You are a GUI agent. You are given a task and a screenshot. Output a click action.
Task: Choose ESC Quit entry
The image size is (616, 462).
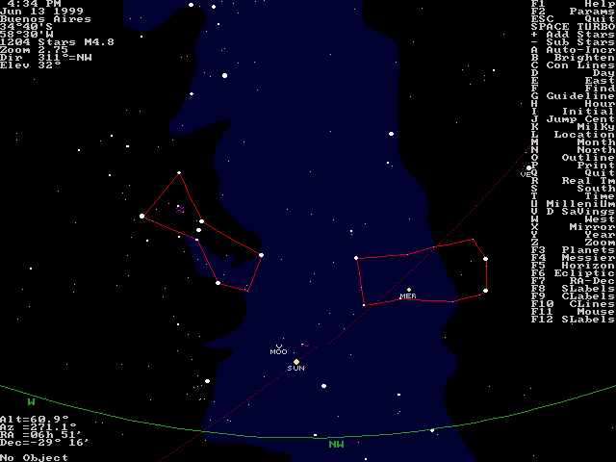pos(574,19)
